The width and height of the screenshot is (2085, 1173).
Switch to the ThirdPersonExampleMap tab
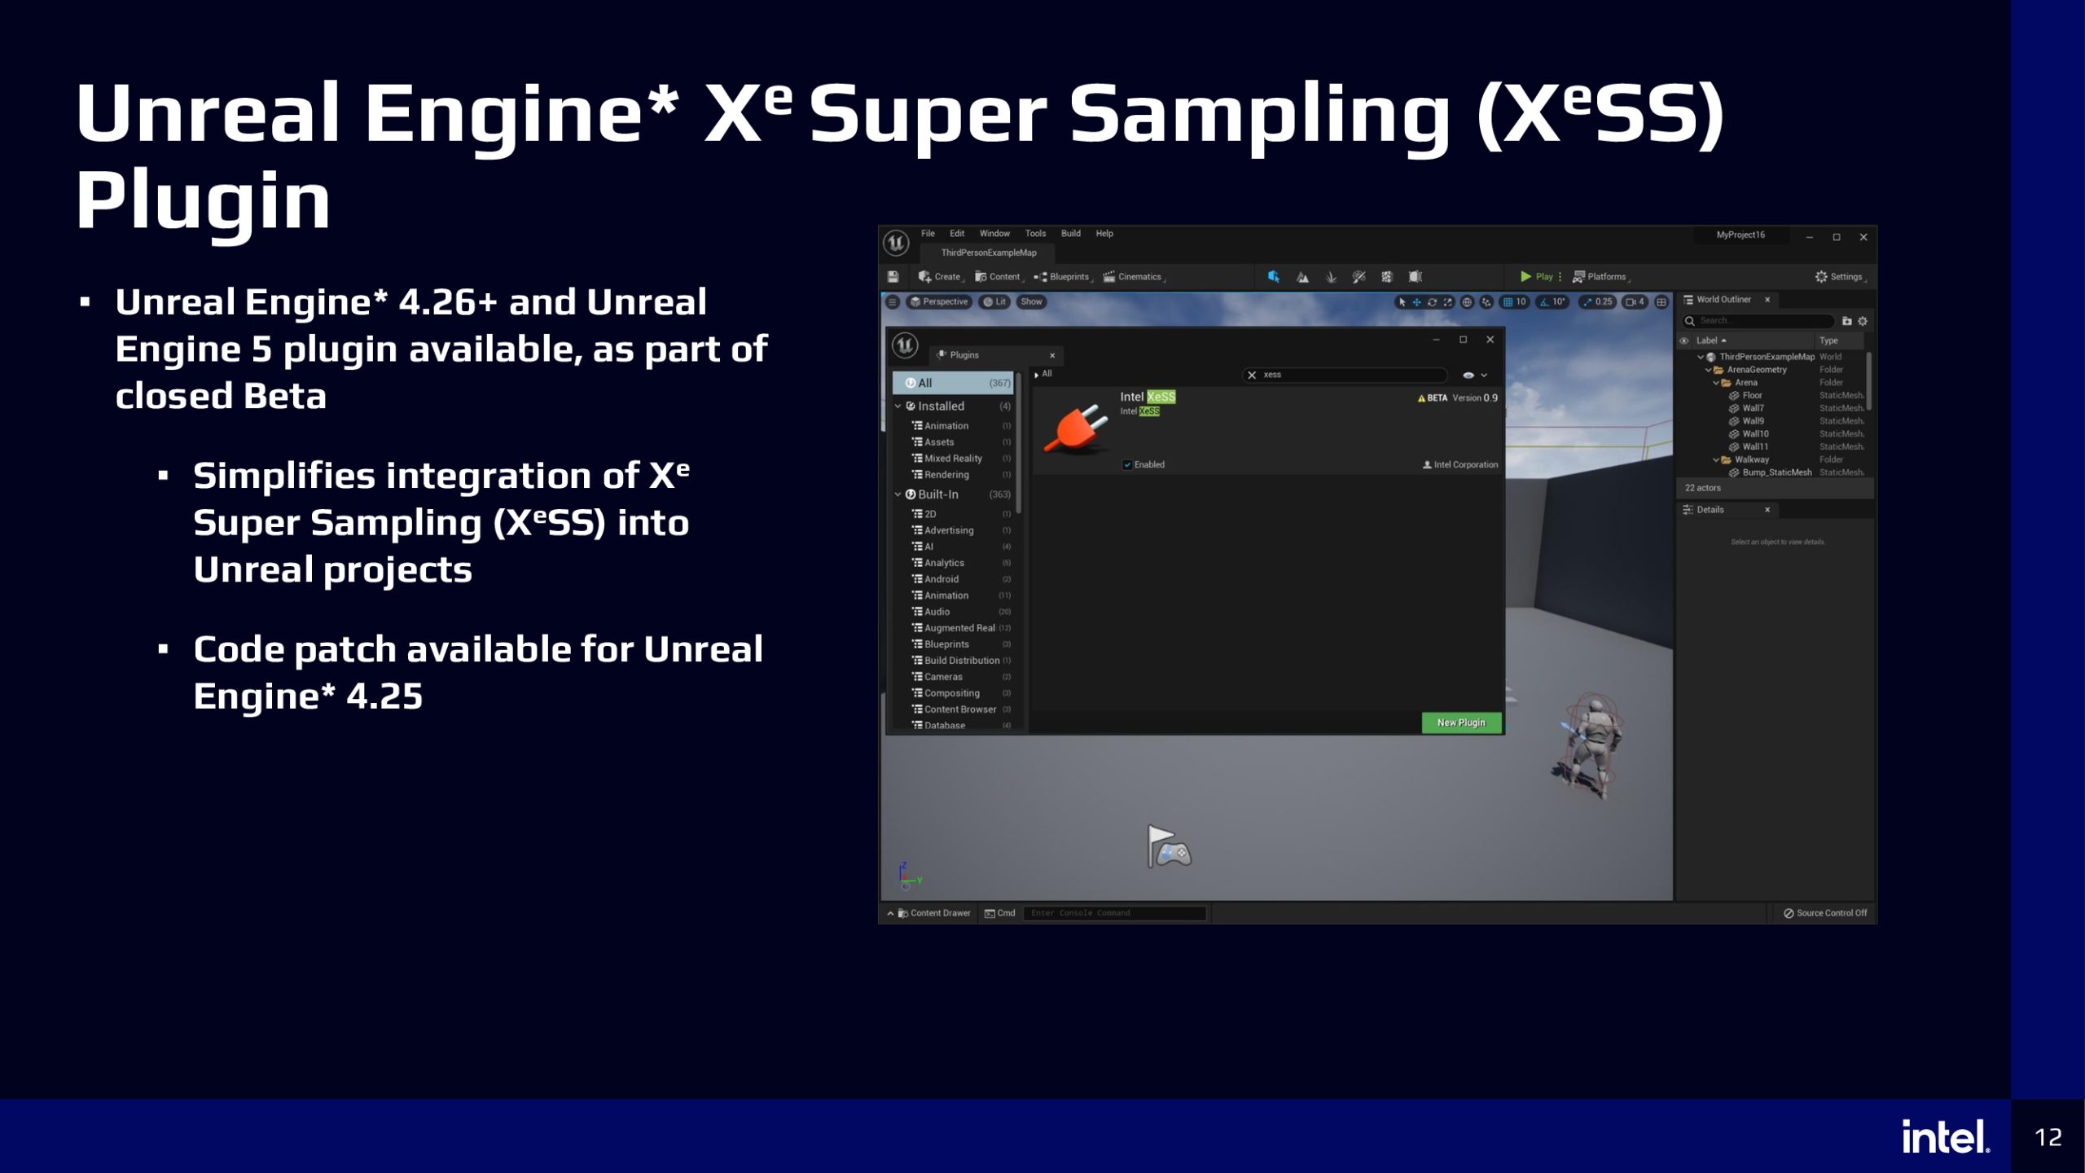(x=989, y=253)
